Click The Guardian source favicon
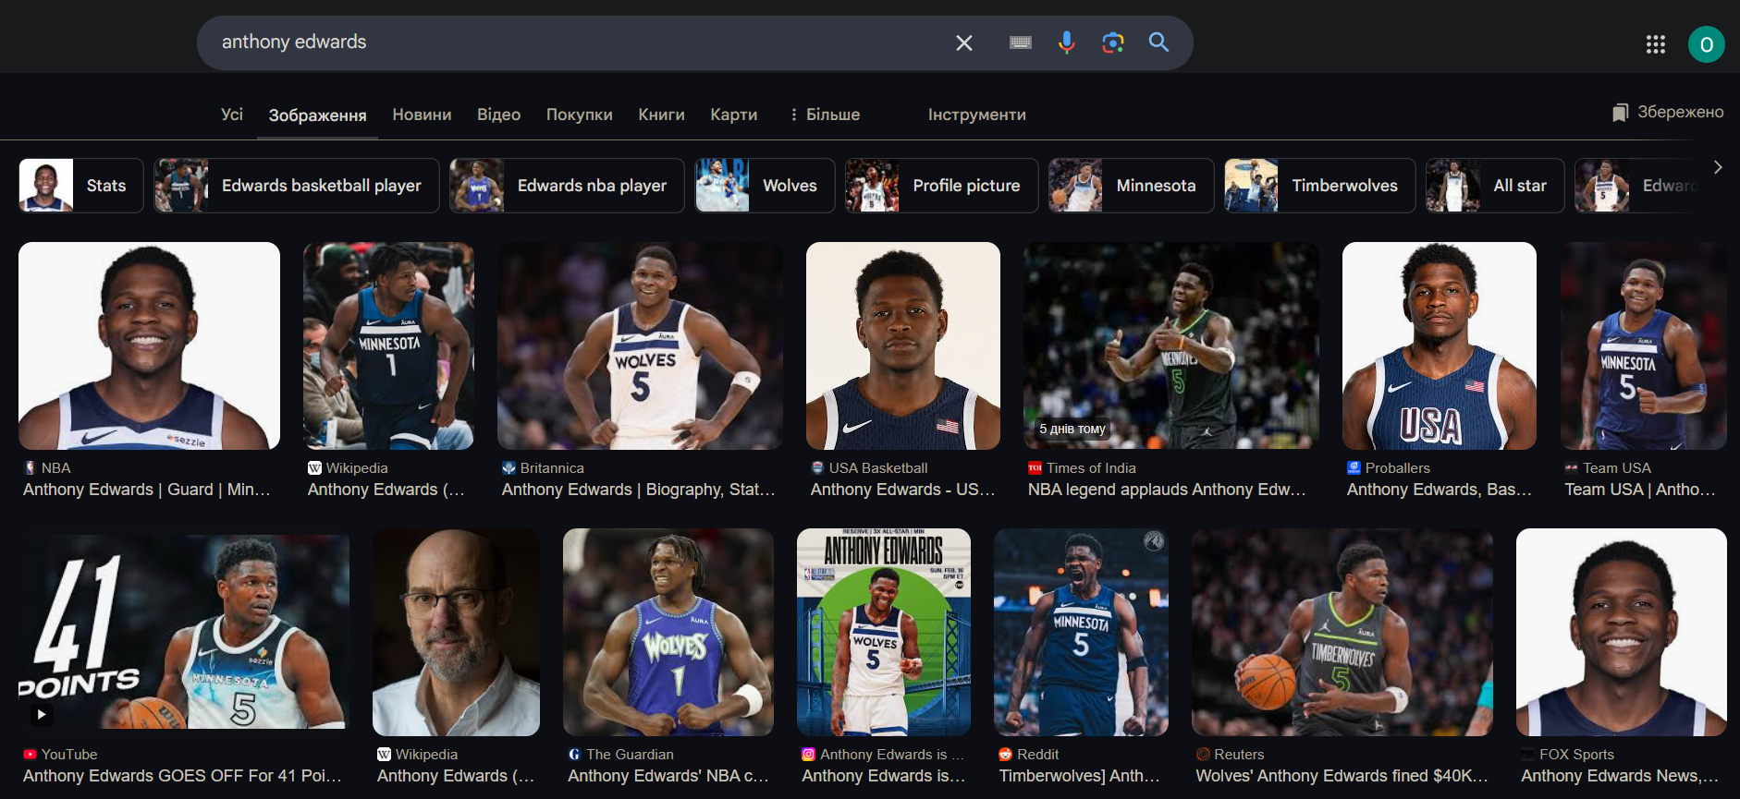 (x=574, y=755)
